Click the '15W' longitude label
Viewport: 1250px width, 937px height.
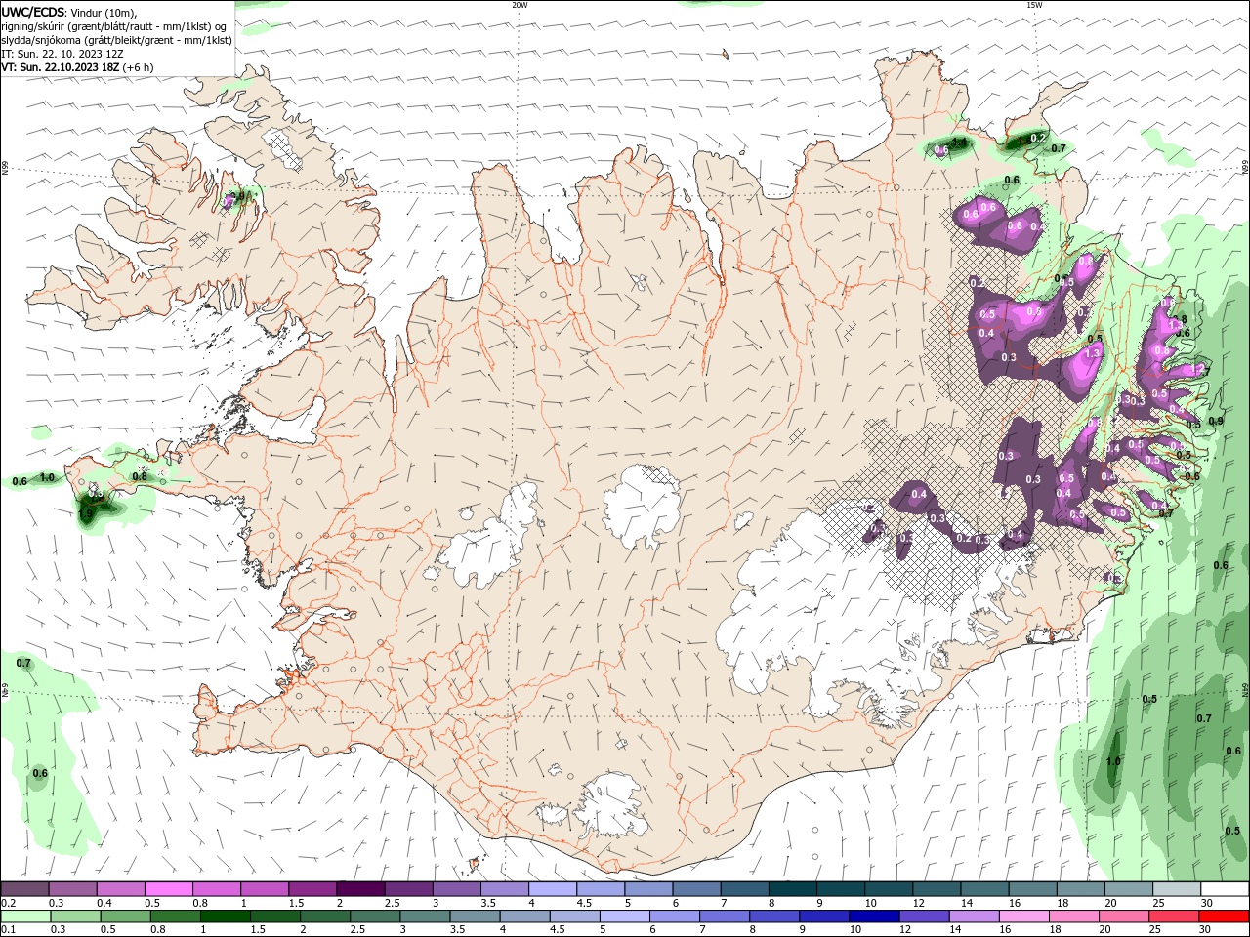click(x=1034, y=5)
